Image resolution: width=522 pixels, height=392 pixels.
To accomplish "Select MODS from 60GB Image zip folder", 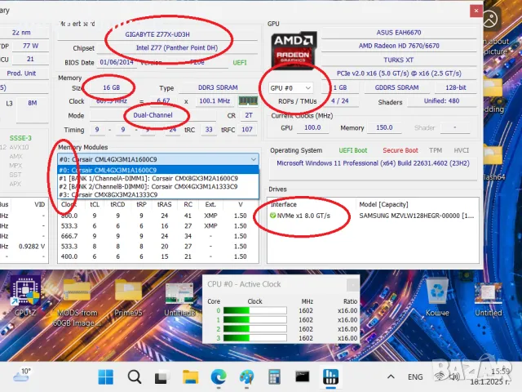I will click(x=77, y=303).
